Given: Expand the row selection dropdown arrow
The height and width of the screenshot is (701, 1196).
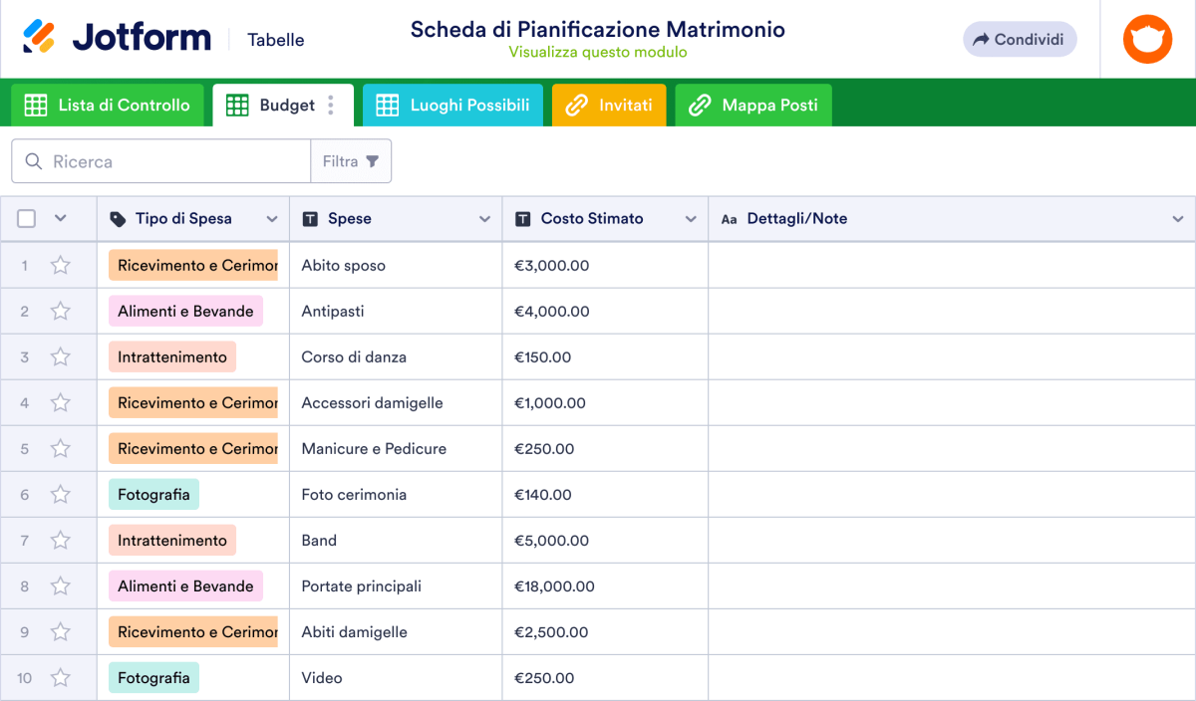Looking at the screenshot, I should (60, 219).
